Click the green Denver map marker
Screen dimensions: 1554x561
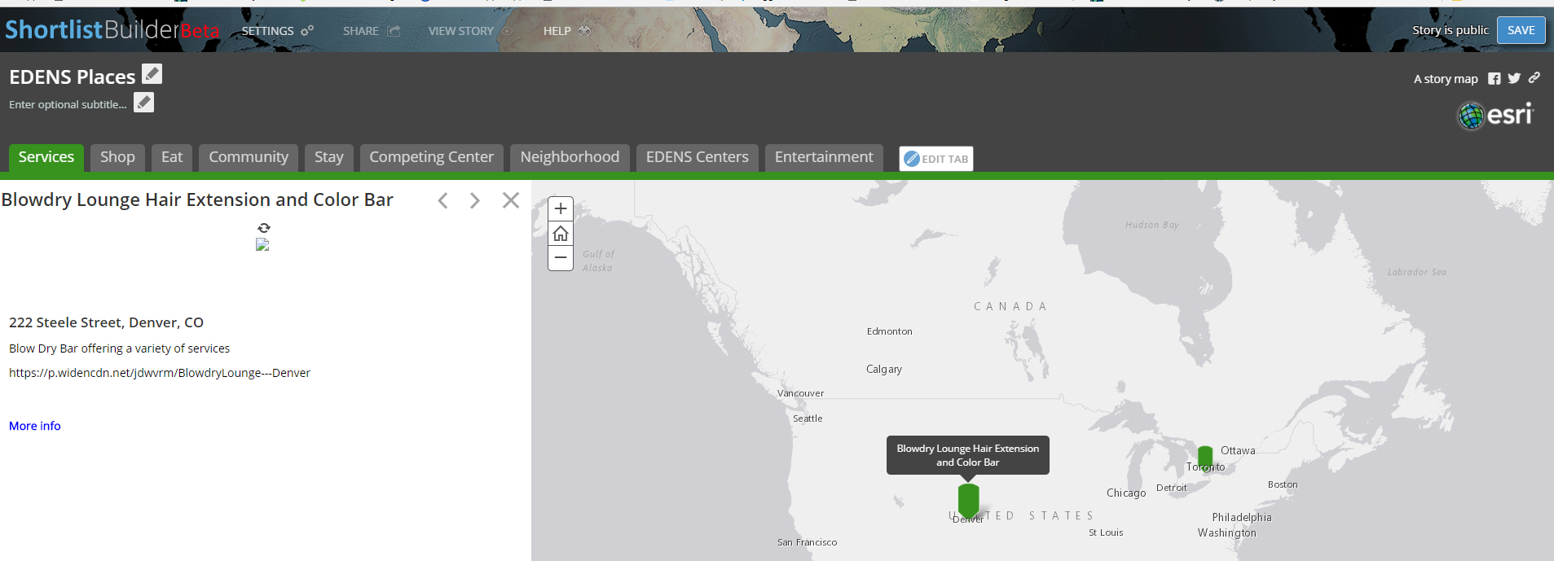pos(968,499)
